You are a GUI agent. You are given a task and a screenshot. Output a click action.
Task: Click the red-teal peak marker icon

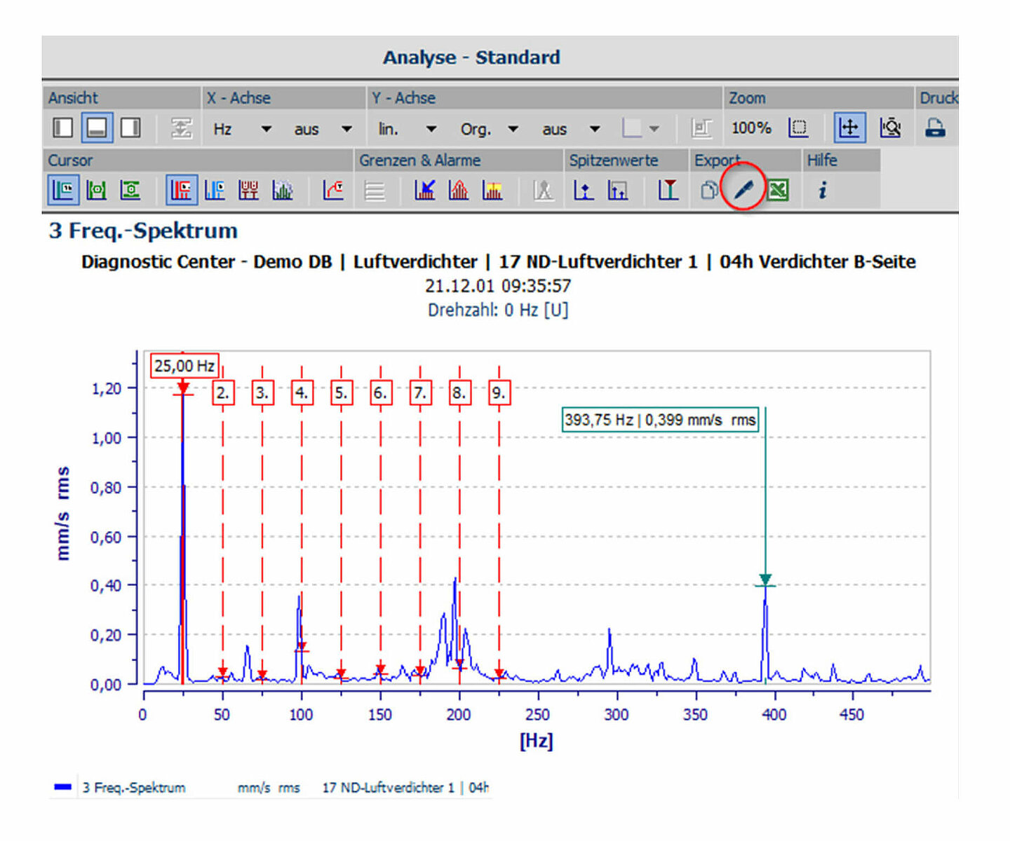point(668,190)
